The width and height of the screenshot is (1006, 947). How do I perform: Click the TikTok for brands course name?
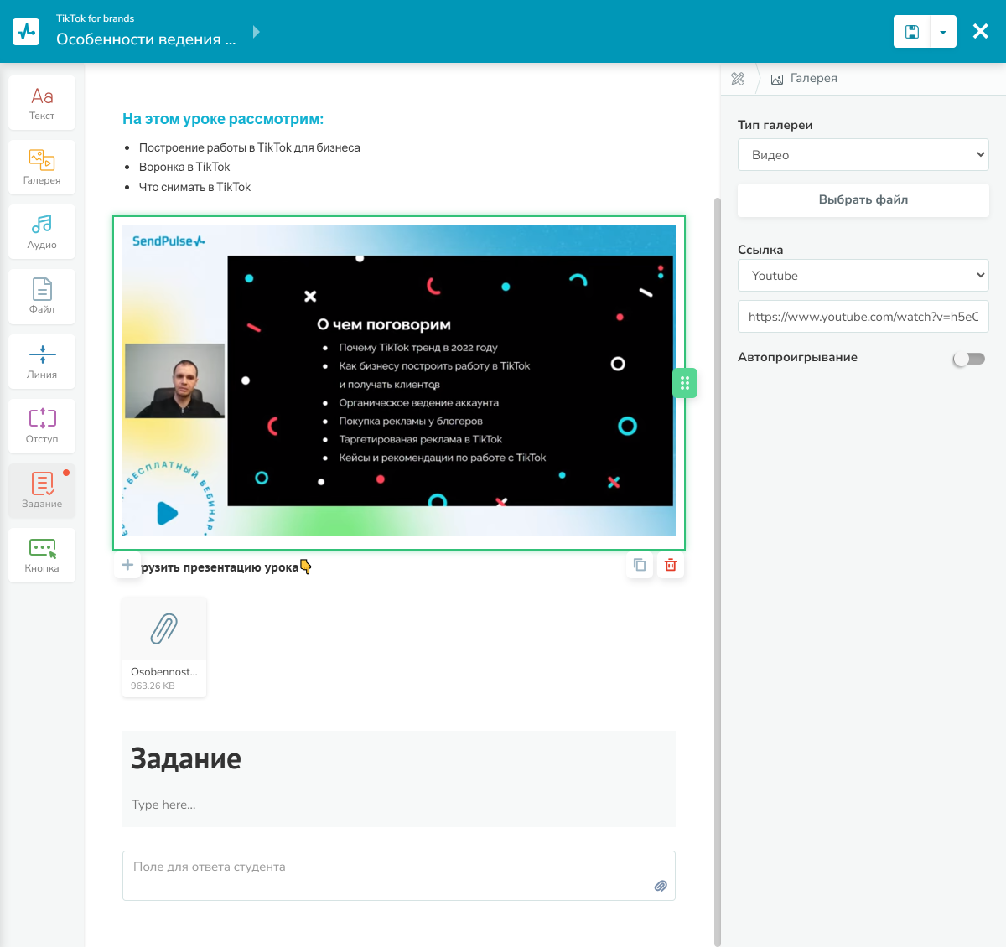[95, 18]
